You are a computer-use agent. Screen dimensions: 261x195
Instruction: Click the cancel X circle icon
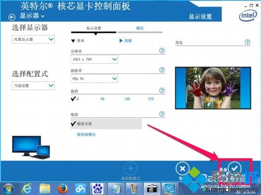(x=183, y=168)
